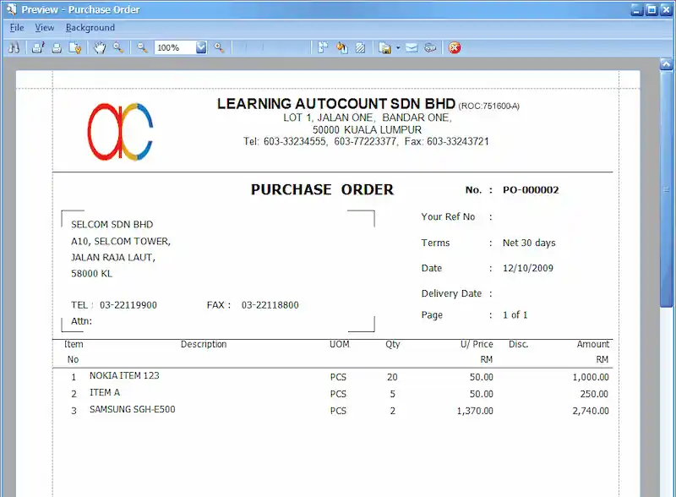Click the Delivery Date label
676x497 pixels.
451,293
